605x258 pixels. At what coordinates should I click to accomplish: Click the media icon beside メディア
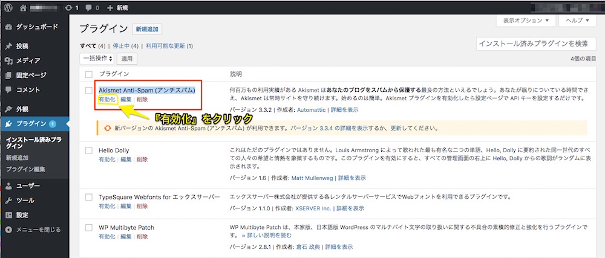(x=9, y=60)
